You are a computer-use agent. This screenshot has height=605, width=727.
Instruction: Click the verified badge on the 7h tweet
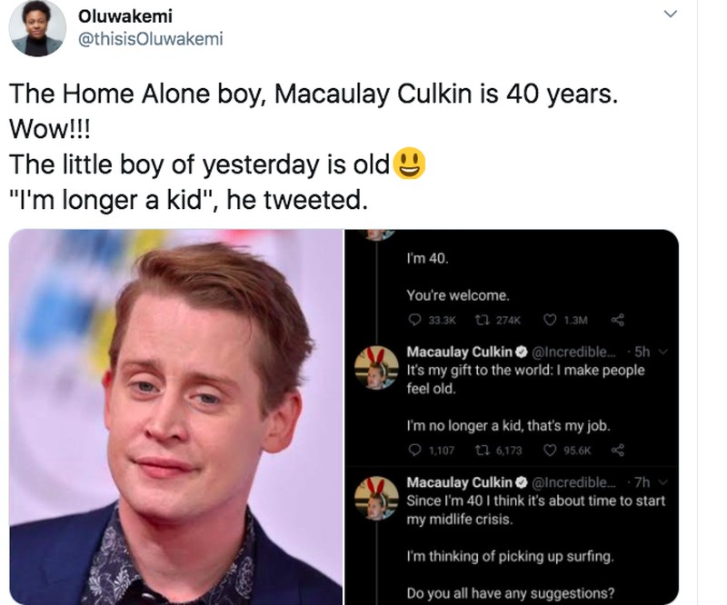tap(523, 481)
